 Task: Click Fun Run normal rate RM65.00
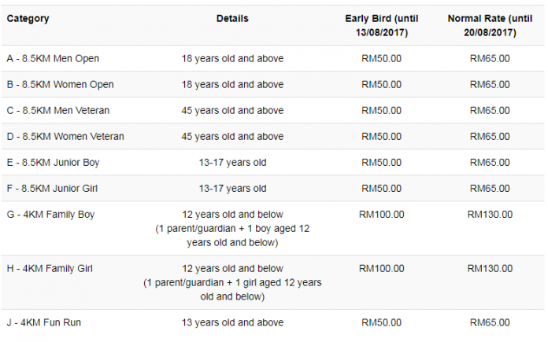[x=490, y=322]
